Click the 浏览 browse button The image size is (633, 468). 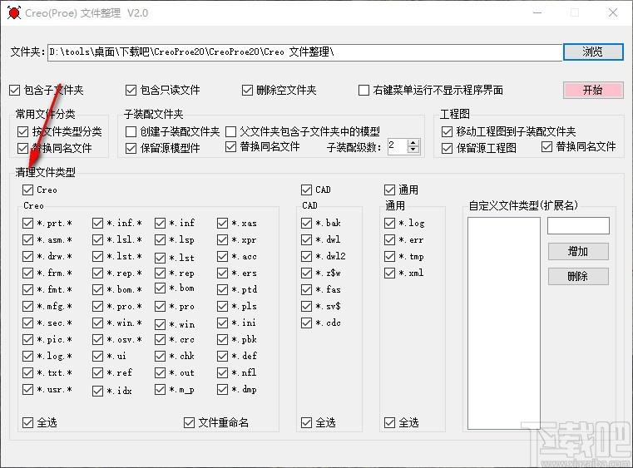pos(593,52)
